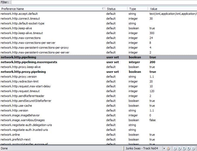Viewport: 197px width, 151px height.
Task: Select the network.prefetch-next preference
Action: [16, 139]
